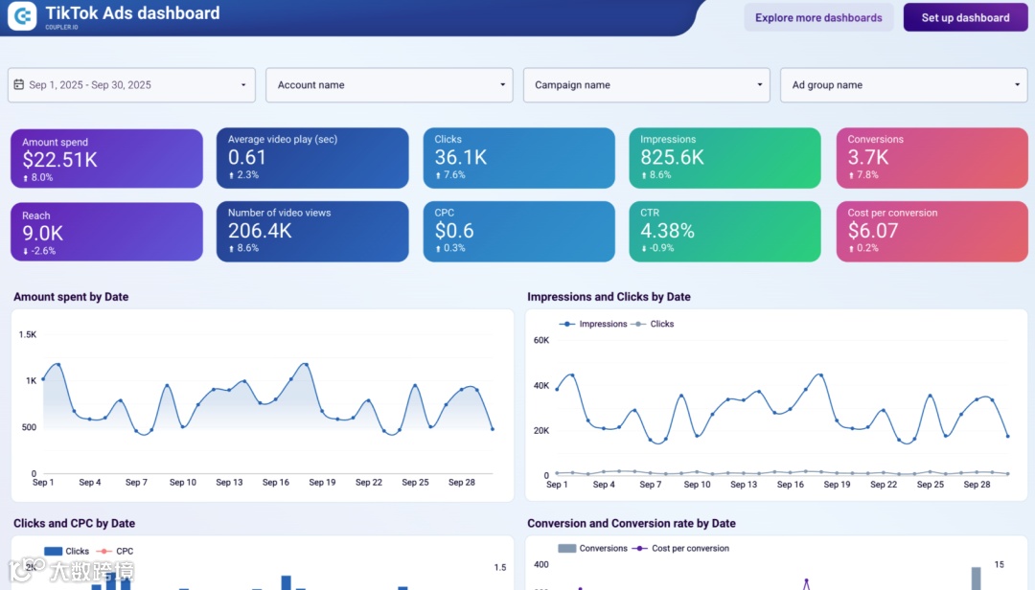Select the Number of video views card

[312, 232]
